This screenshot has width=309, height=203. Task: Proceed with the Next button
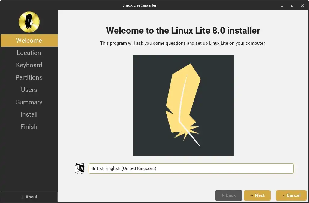click(257, 195)
